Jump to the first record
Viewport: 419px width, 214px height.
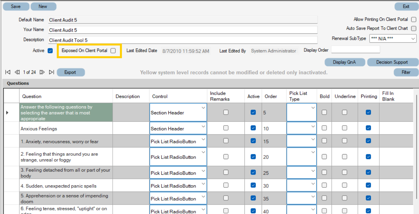tap(7, 72)
